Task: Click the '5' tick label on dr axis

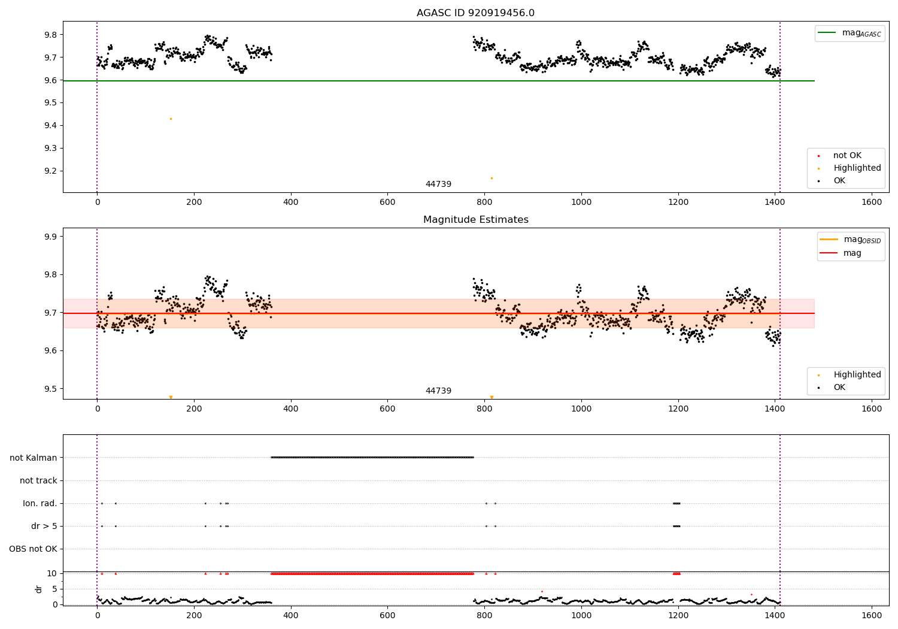Action: [x=55, y=589]
